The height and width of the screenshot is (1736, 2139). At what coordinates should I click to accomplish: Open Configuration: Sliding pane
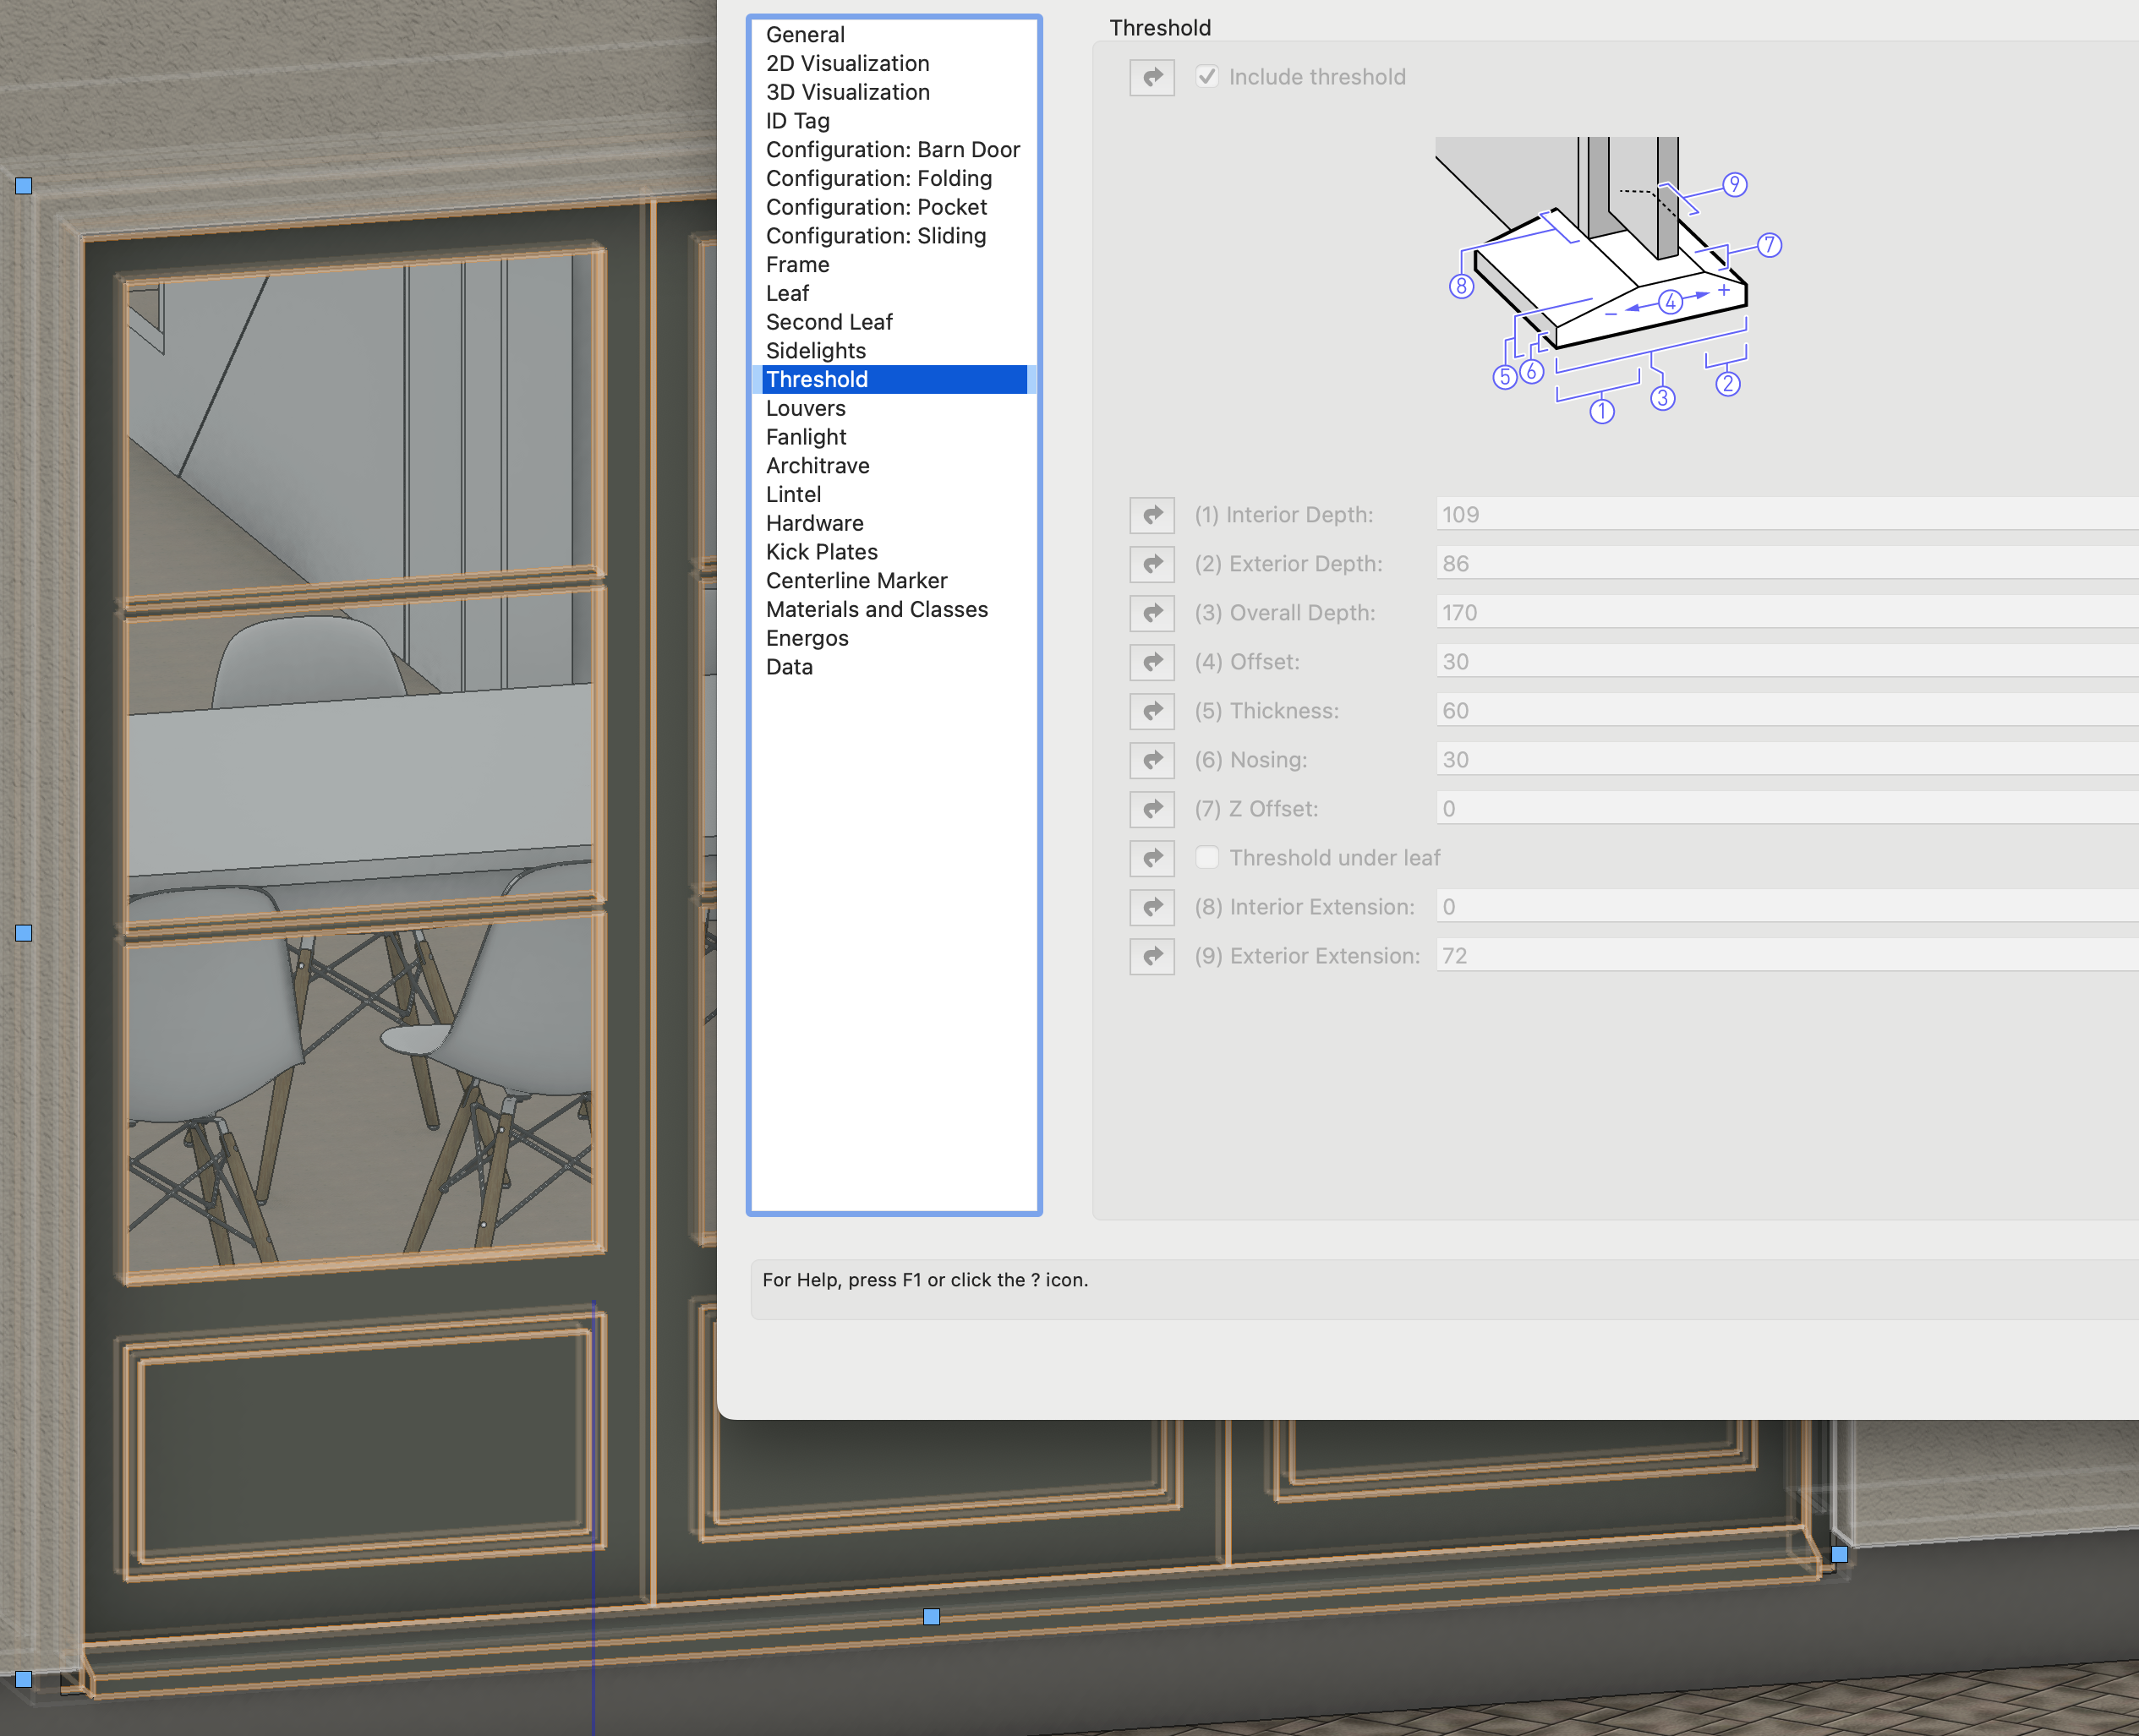(875, 236)
